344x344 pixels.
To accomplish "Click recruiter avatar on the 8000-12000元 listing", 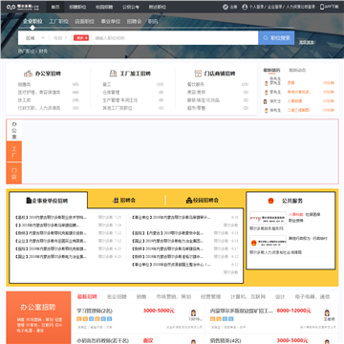I will tap(327, 312).
